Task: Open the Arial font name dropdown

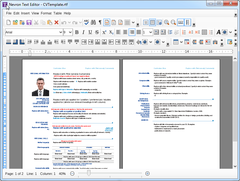Action: [x=60, y=32]
